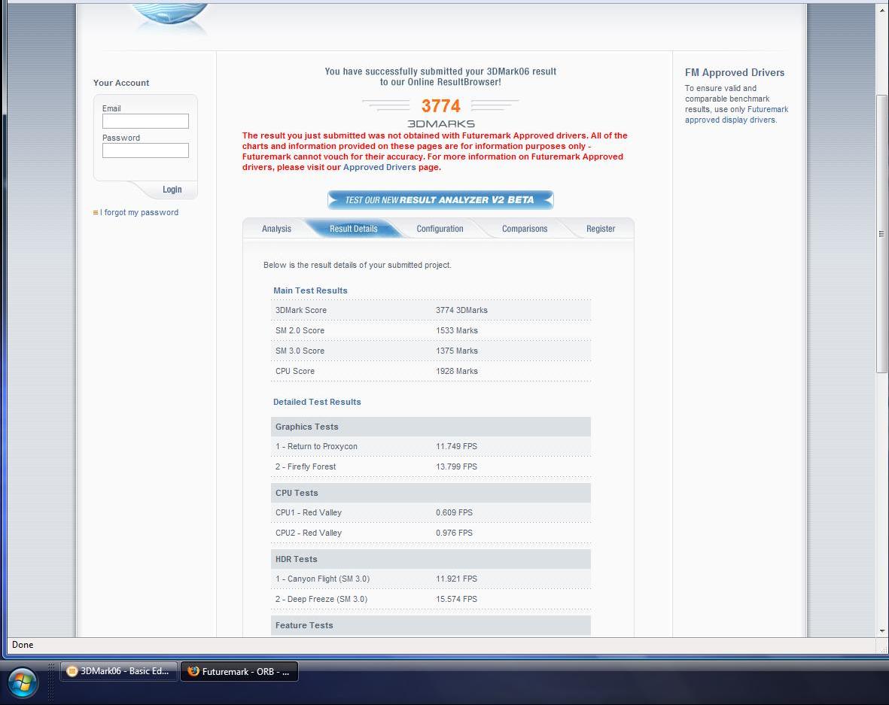
Task: Open the 3DMark06 Basic Edition taskbar button
Action: pyautogui.click(x=119, y=671)
